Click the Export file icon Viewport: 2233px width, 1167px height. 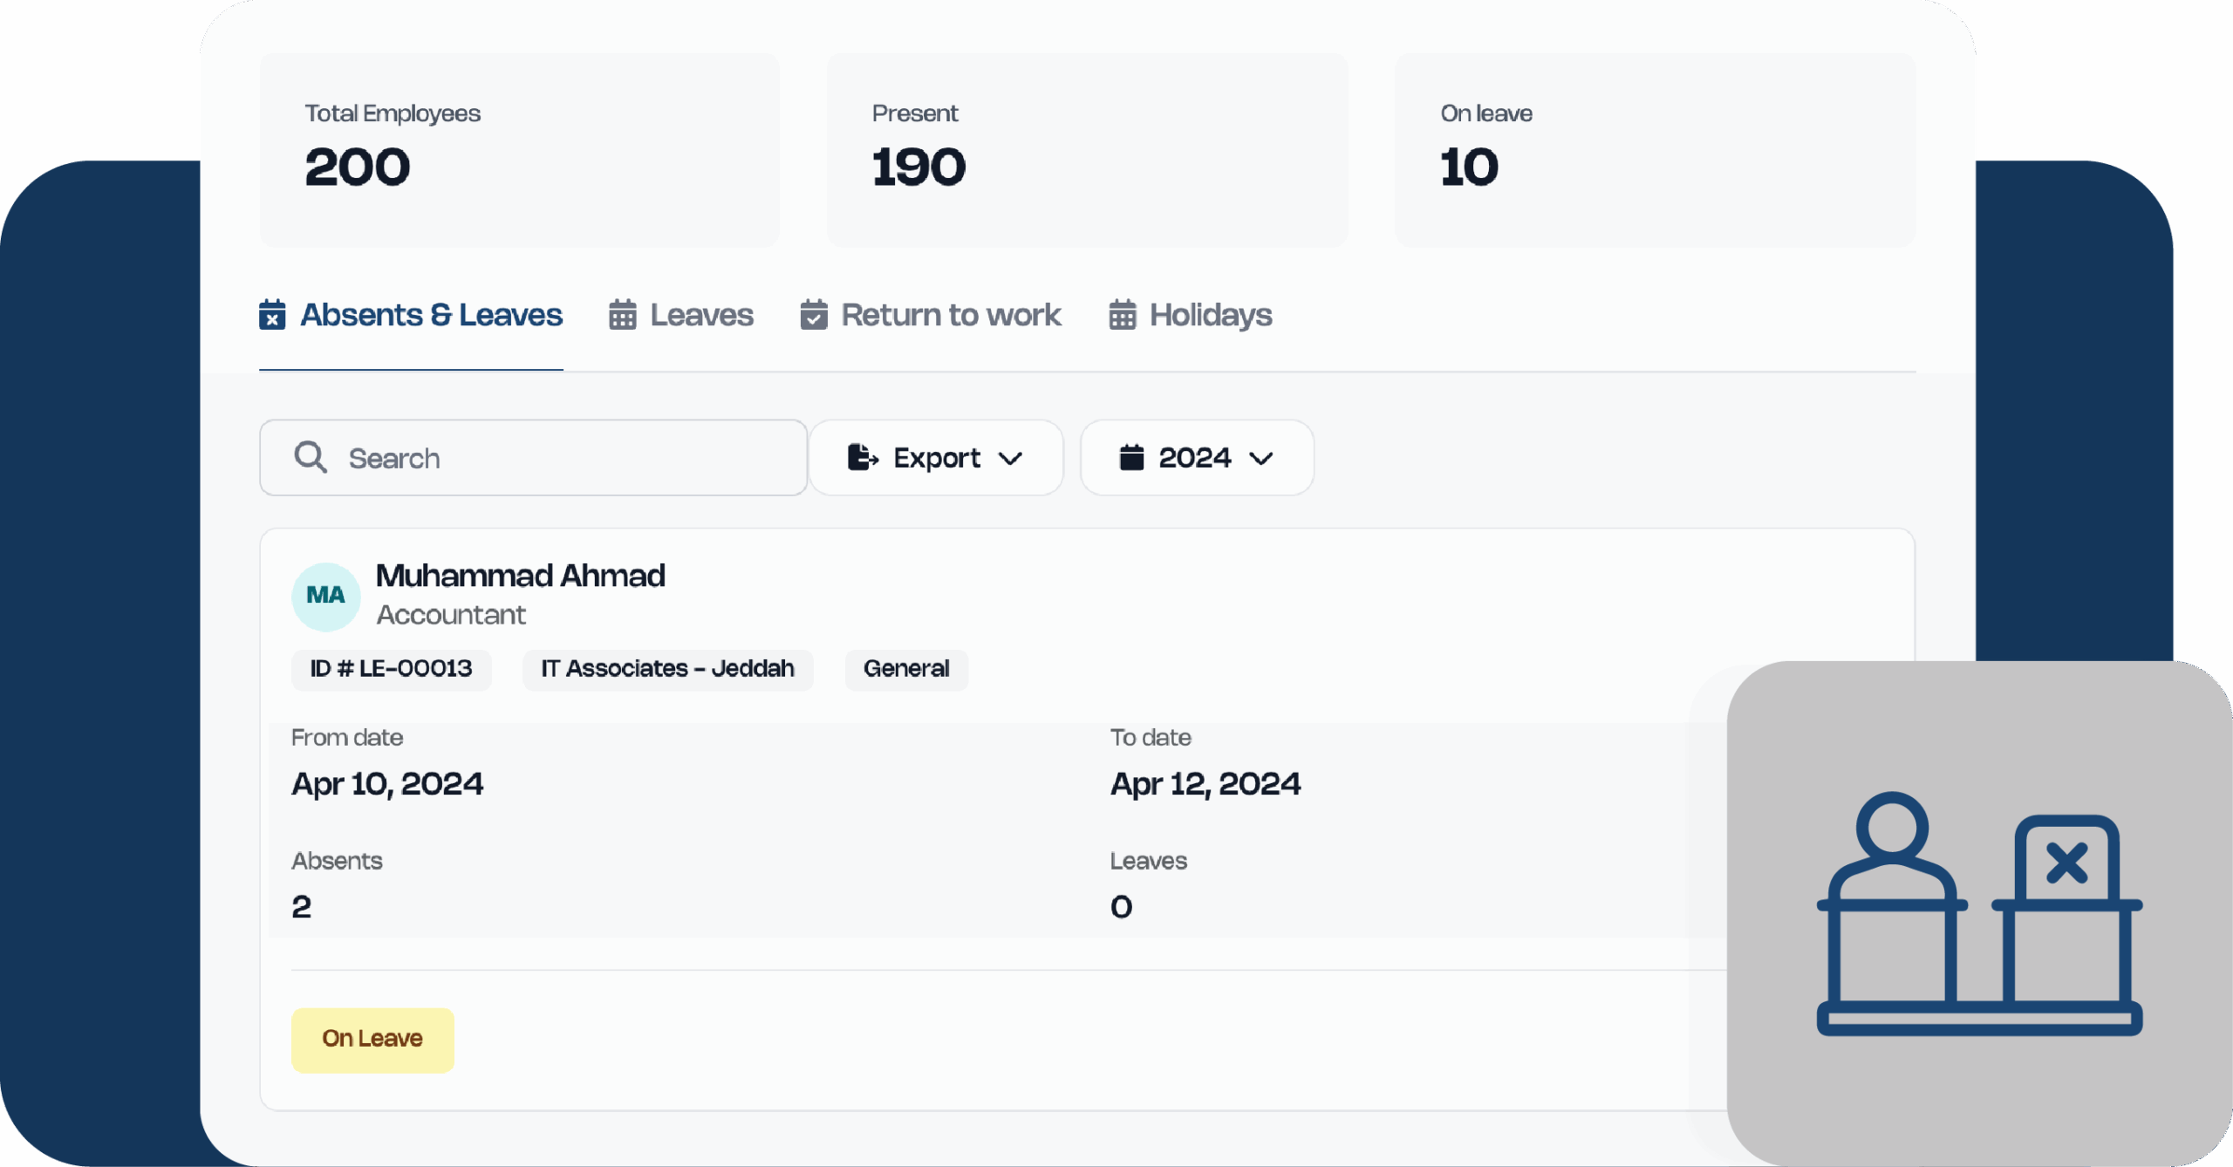click(x=863, y=457)
